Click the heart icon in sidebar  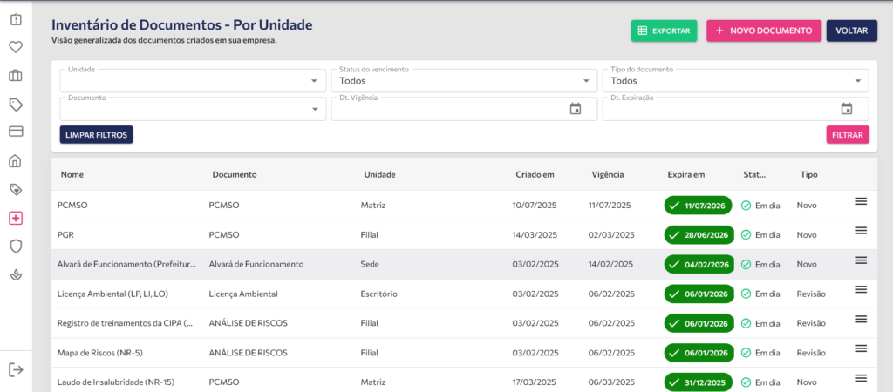point(16,47)
